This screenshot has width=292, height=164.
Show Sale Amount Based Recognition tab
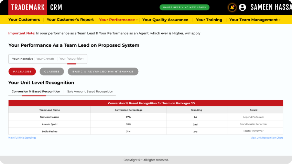tap(90, 92)
